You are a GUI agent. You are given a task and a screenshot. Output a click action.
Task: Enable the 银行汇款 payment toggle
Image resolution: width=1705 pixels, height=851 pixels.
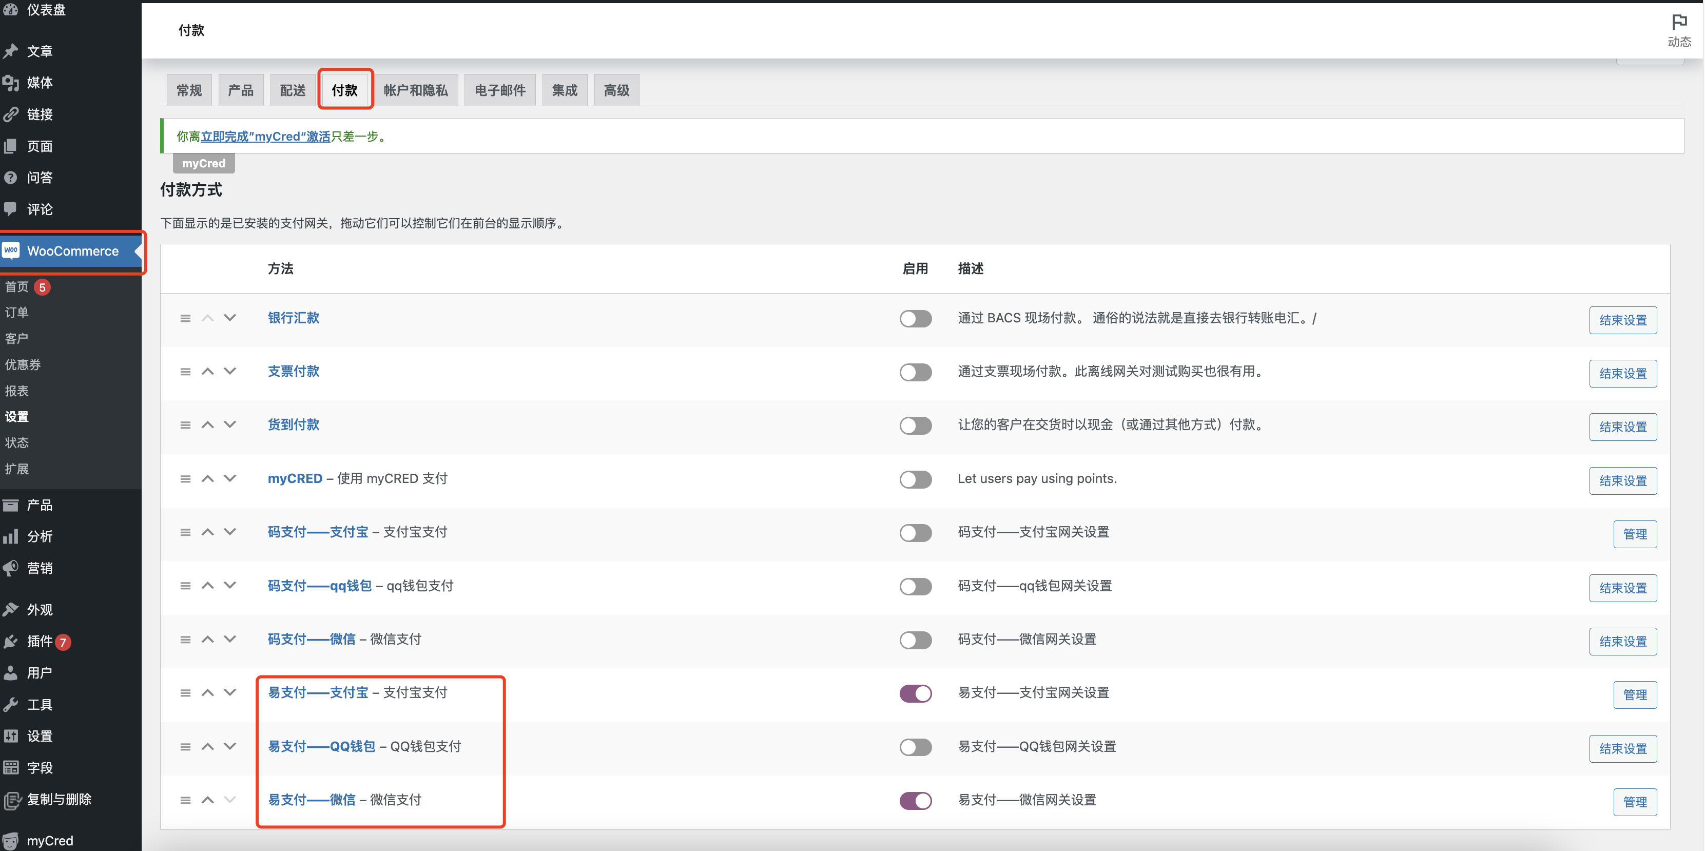[916, 319]
